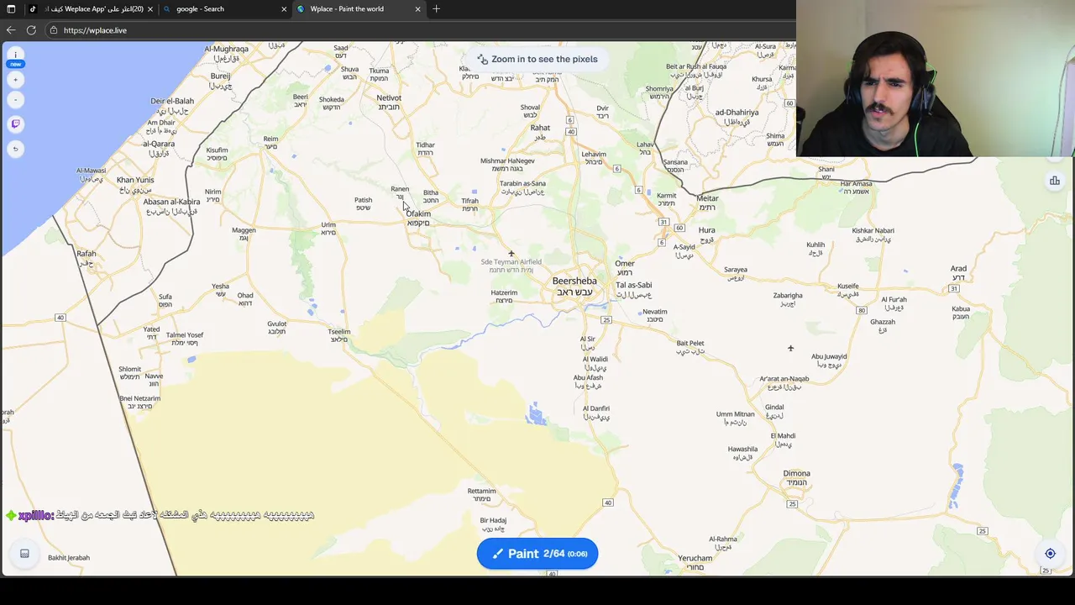Viewport: 1075px width, 605px height.
Task: Click the Kuseife town label
Action: (848, 290)
